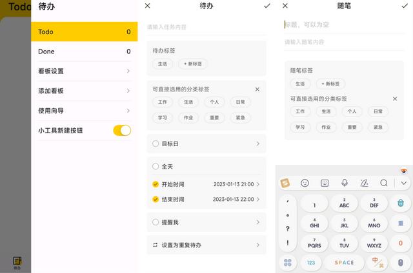Open the 目标日 row chevron
Screen dimensions: 413x273
258,144
